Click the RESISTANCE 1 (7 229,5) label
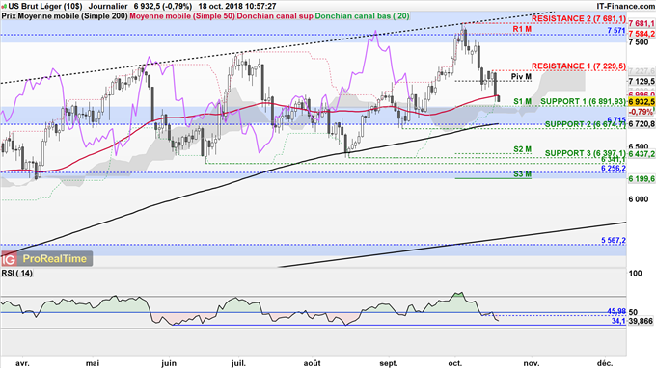 (579, 66)
